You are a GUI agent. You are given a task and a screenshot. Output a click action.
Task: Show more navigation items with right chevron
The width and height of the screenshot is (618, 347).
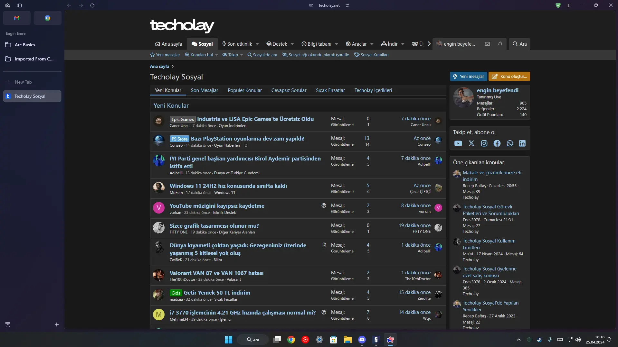[429, 44]
